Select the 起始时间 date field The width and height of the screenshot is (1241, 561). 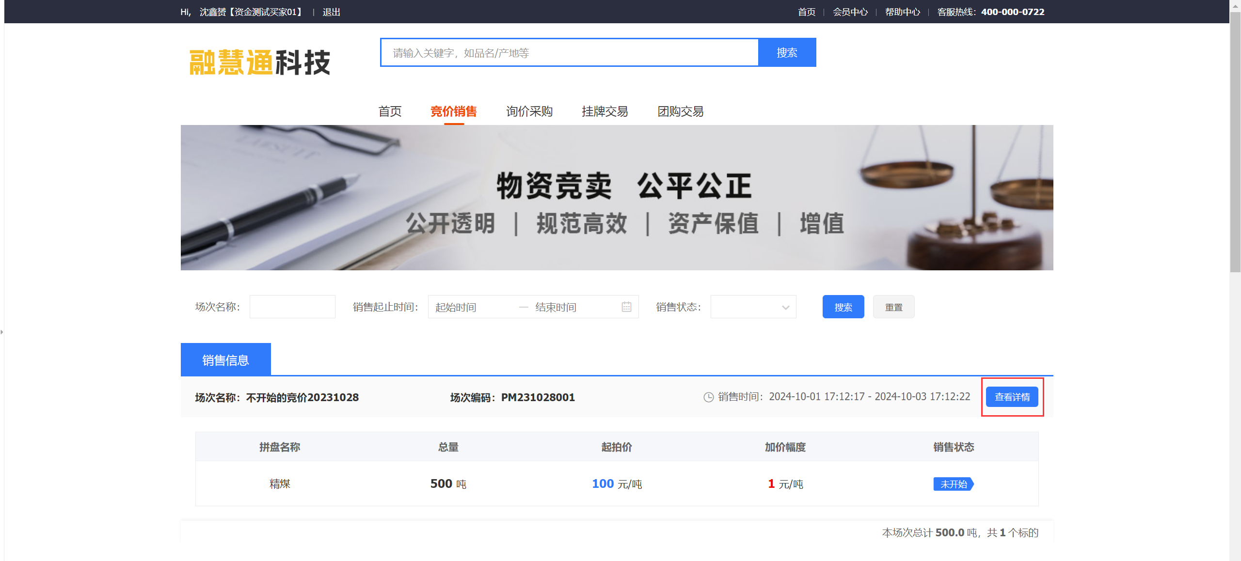[473, 307]
